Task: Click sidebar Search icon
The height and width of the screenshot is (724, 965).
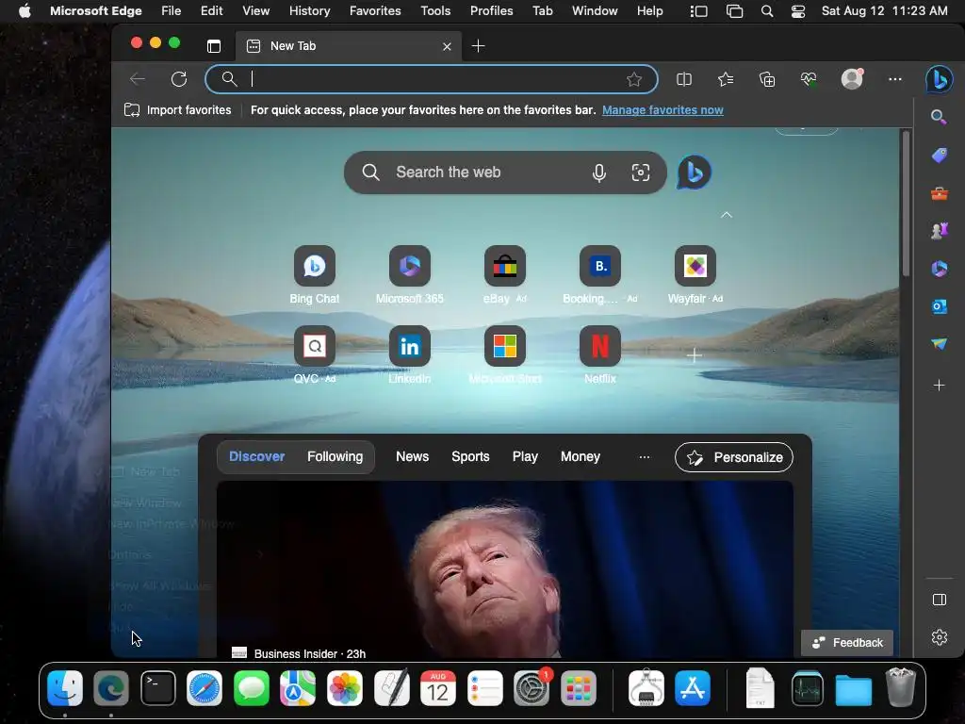Action: 939,117
